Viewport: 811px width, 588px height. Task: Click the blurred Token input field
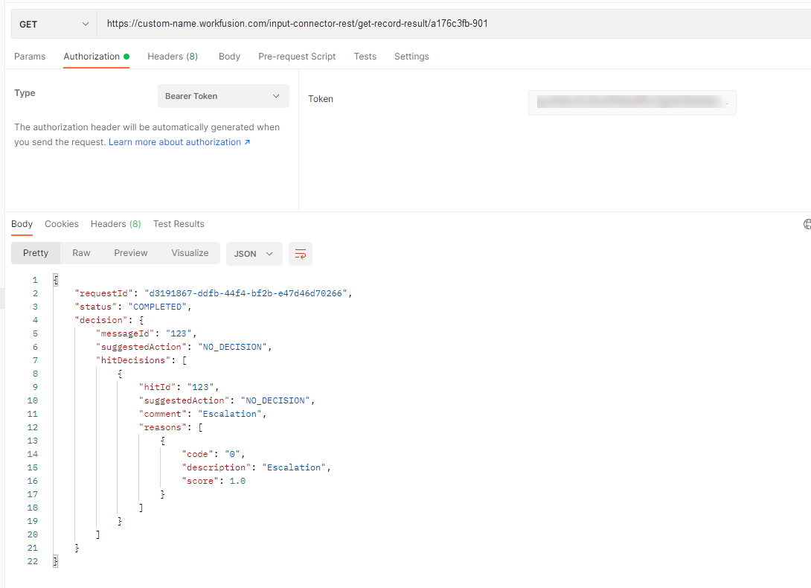(x=632, y=103)
